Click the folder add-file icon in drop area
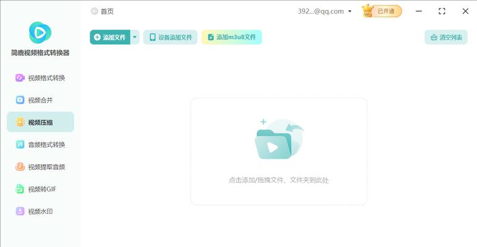Screen dimensions: 477x247 [x=279, y=139]
